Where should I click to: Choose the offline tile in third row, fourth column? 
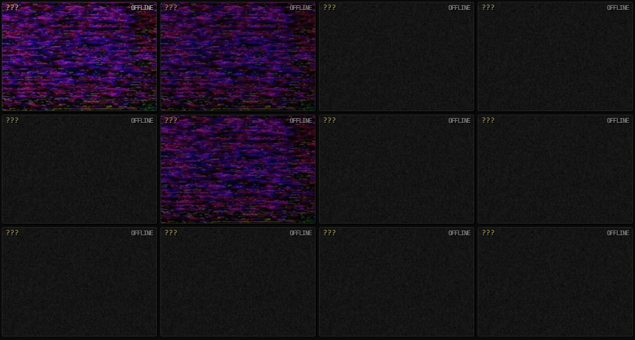pos(555,282)
